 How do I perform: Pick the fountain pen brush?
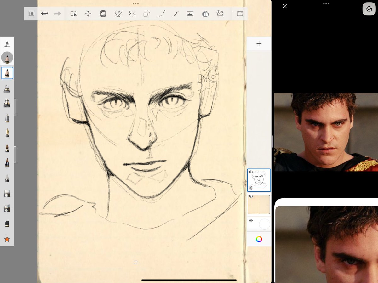[7, 132]
